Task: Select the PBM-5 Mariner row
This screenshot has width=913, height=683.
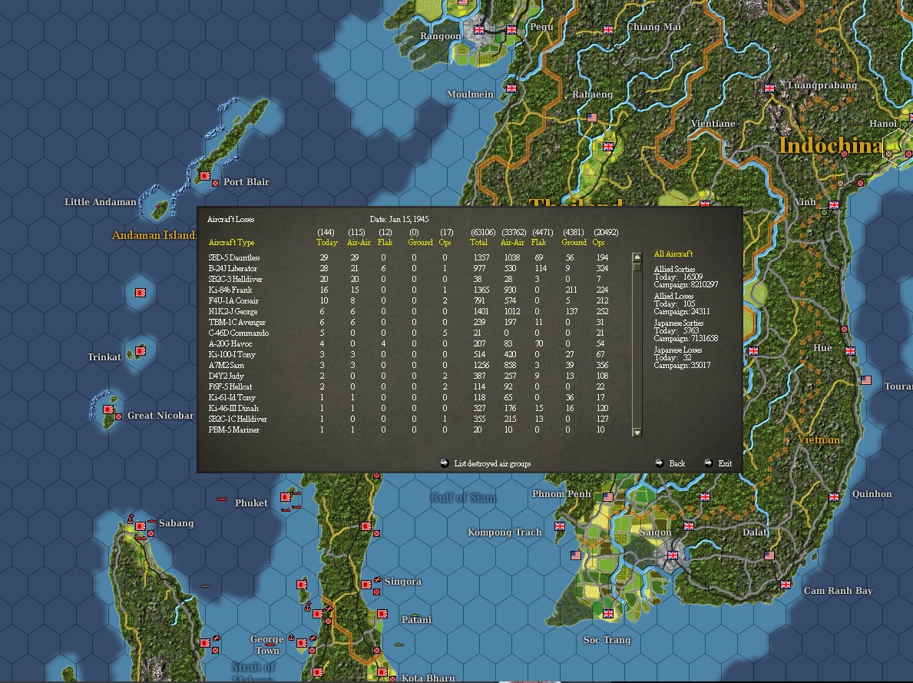Action: point(409,430)
